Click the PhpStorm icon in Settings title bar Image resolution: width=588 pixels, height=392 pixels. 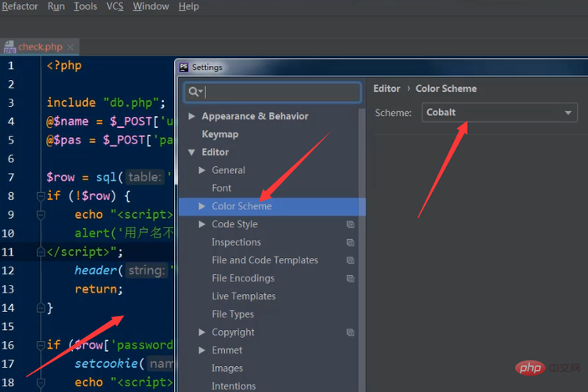[183, 67]
